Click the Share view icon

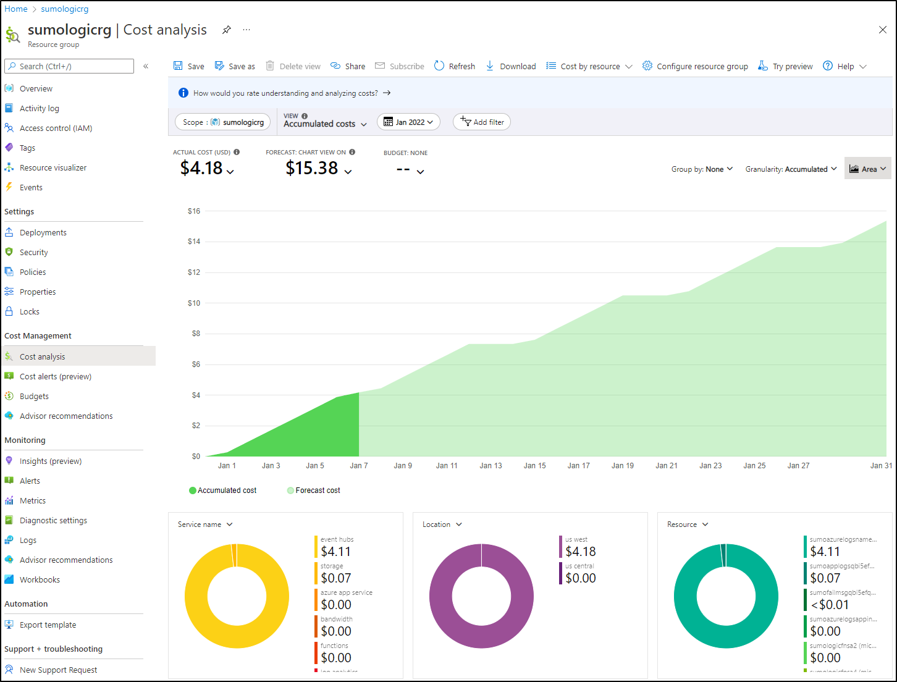tap(335, 66)
